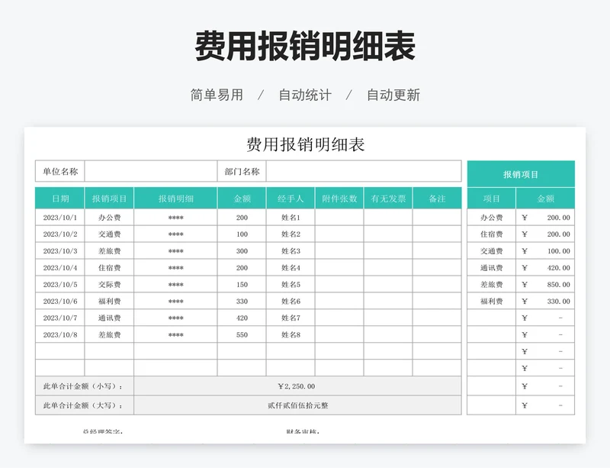Select handler cell 姓名4
This screenshot has width=610, height=468.
(x=291, y=268)
